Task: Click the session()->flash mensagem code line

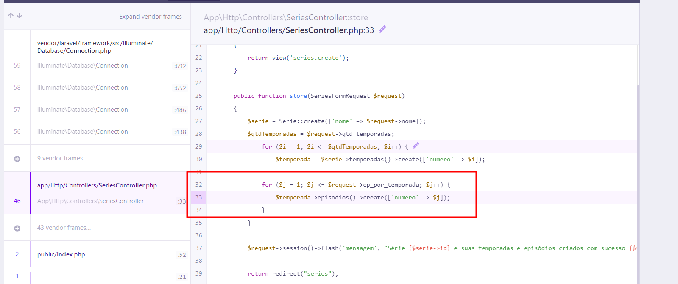Action: tap(442, 248)
